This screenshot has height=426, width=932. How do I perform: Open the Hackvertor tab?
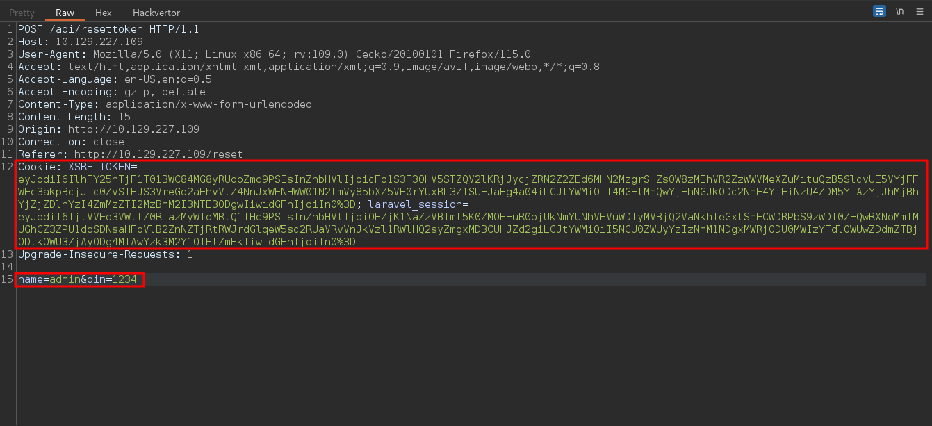click(156, 13)
